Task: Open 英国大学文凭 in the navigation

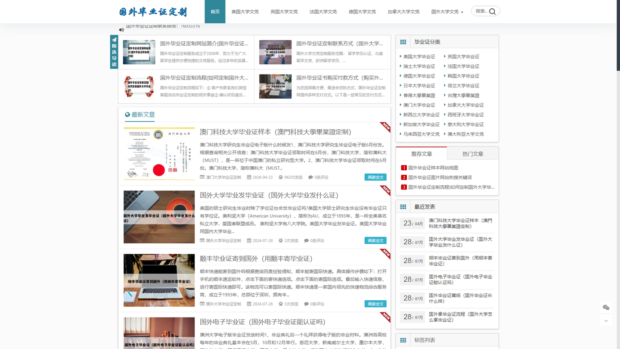Action: (284, 12)
